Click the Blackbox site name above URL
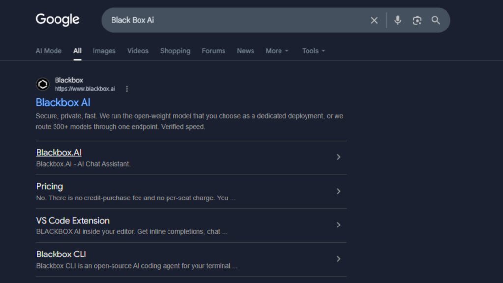 pos(69,80)
